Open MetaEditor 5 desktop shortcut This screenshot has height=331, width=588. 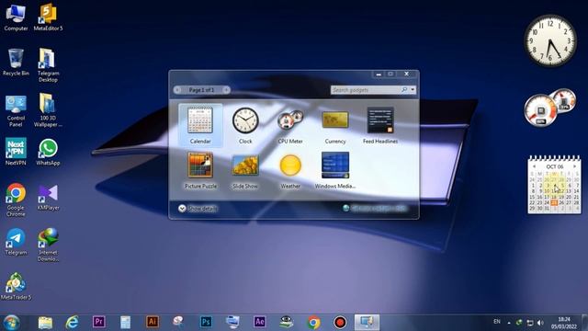(x=48, y=17)
